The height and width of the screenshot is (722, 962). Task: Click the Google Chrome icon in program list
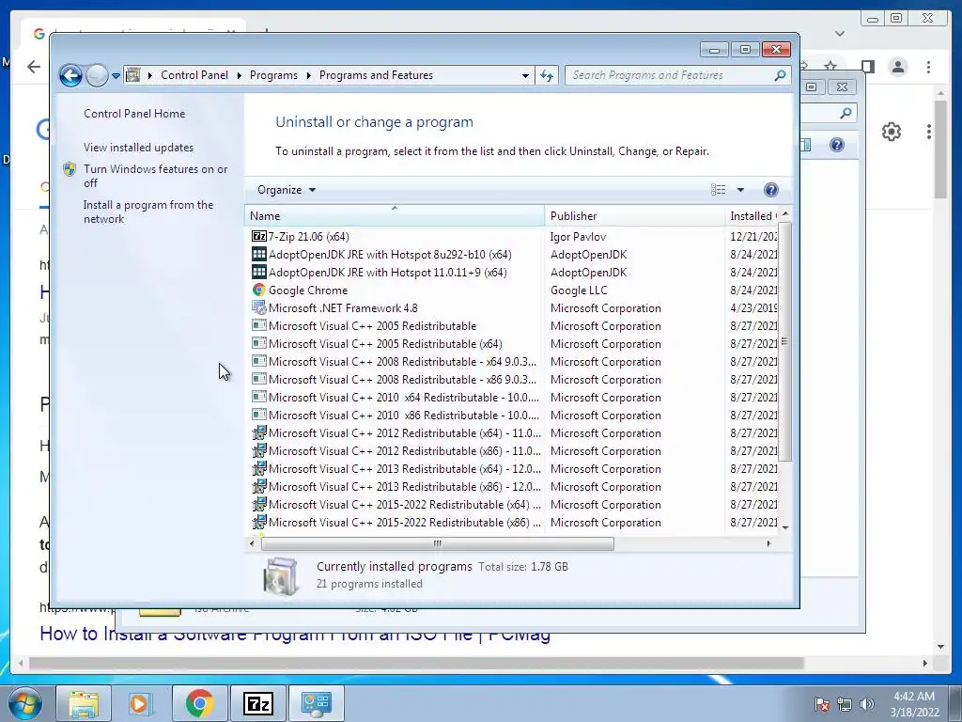pyautogui.click(x=259, y=290)
